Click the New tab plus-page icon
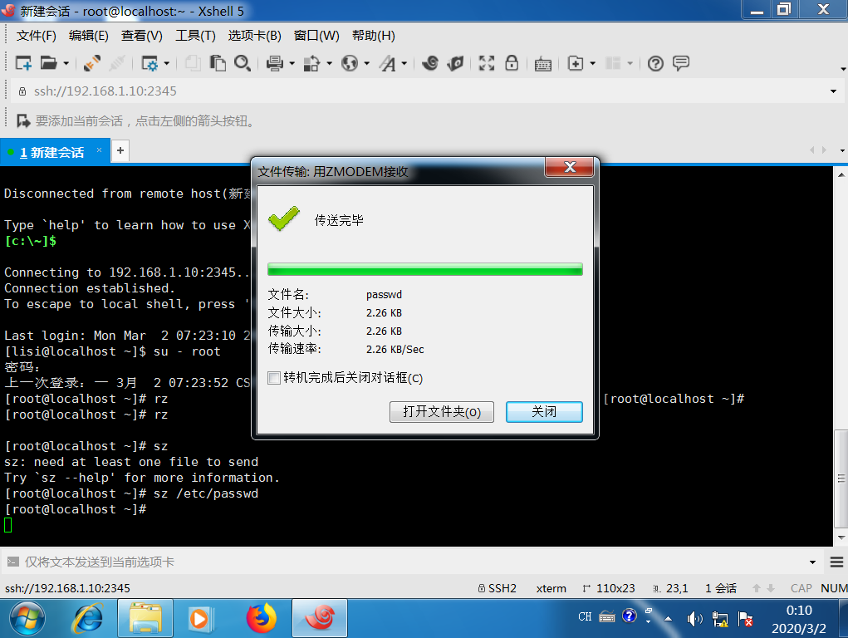Viewport: 848px width, 638px height. click(x=576, y=63)
